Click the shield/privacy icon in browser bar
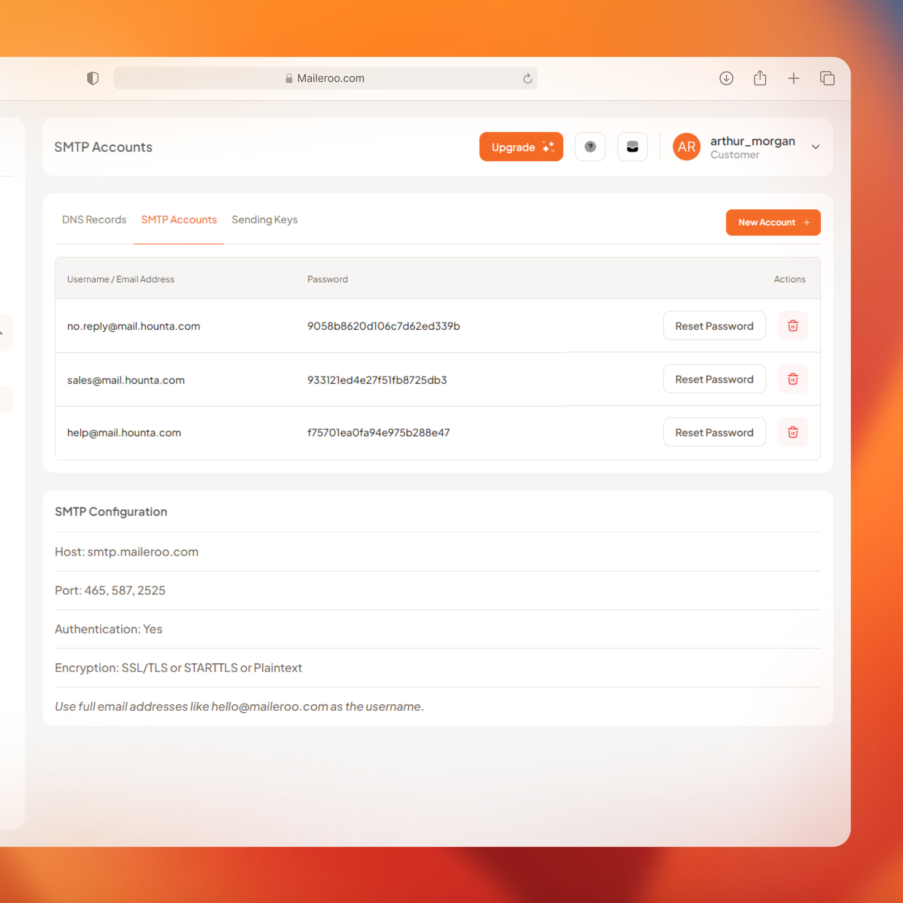Image resolution: width=903 pixels, height=903 pixels. [x=92, y=78]
